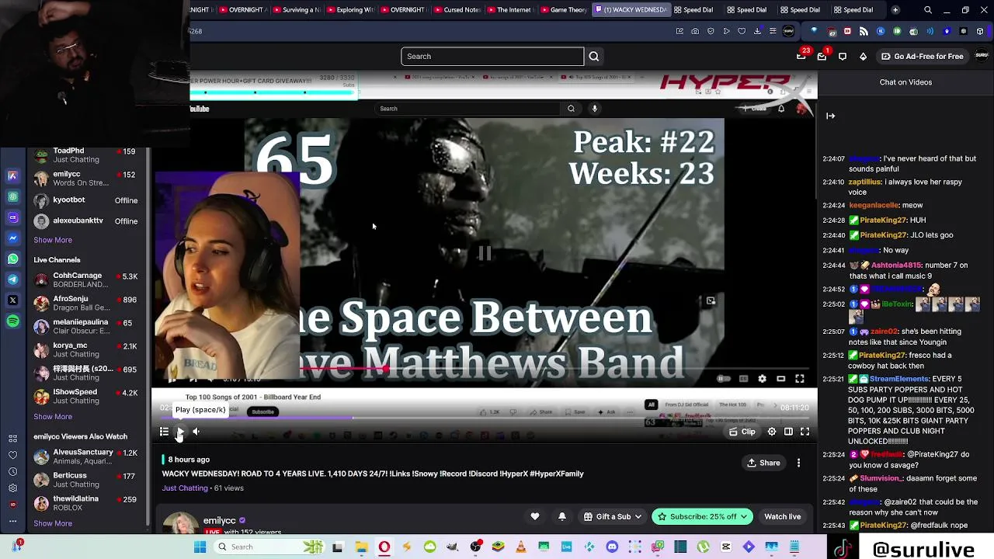Open WhatsApp in the browser sidebar
Viewport: 994px width, 559px height.
(x=13, y=259)
